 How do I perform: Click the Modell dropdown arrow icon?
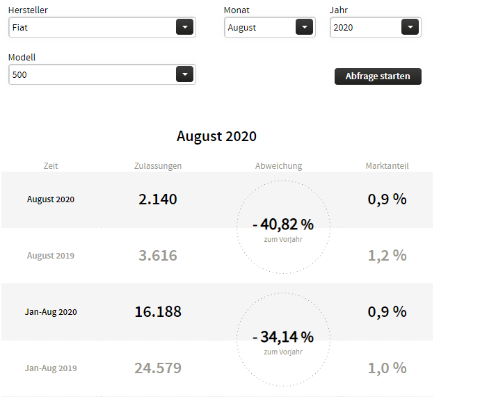click(184, 74)
